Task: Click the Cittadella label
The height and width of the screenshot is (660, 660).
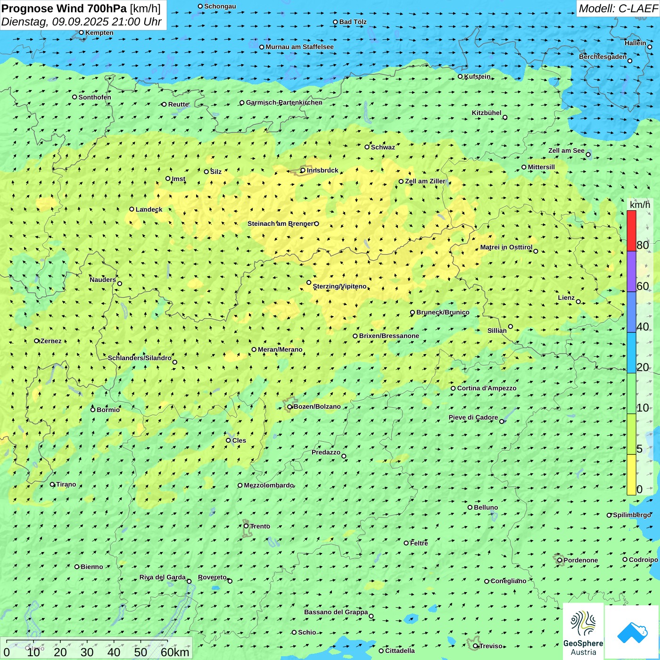Action: (x=400, y=651)
